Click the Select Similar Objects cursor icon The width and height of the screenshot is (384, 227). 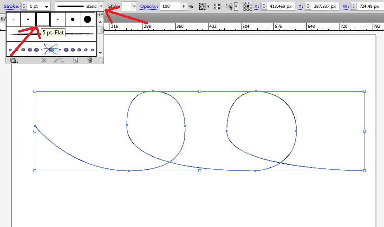click(x=229, y=7)
